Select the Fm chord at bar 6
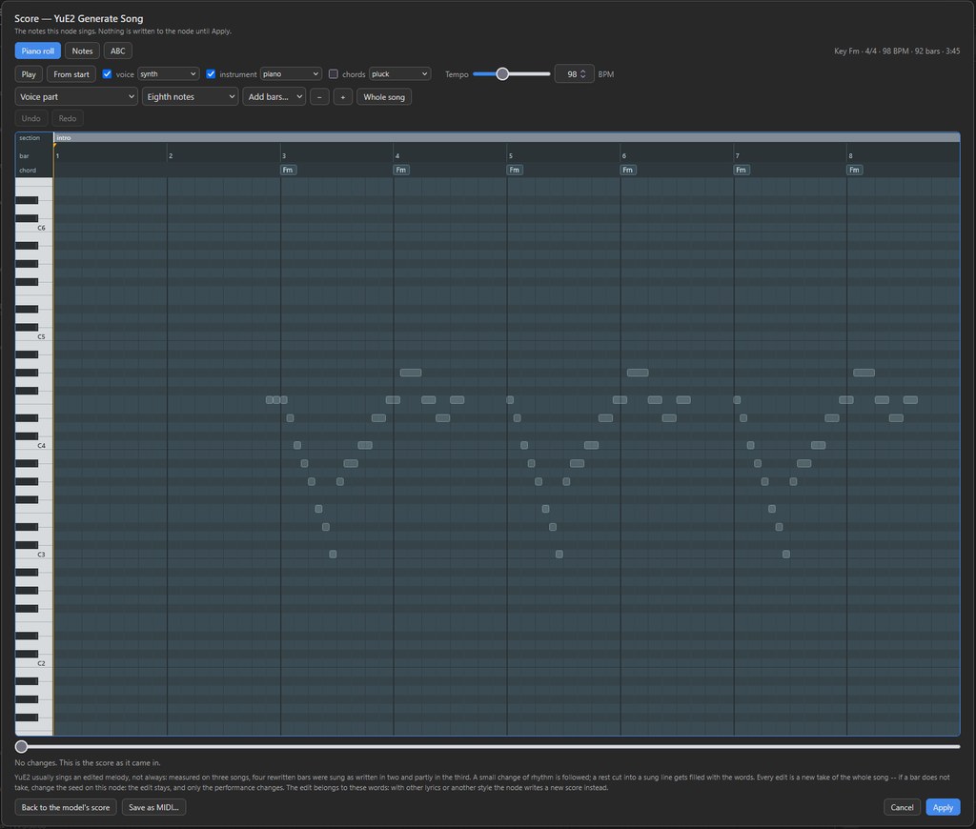The width and height of the screenshot is (976, 829). point(627,170)
